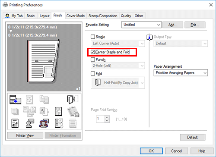The height and width of the screenshot is (157, 216).
Task: Click the printer-to-paper output icon
Action: coord(16,100)
